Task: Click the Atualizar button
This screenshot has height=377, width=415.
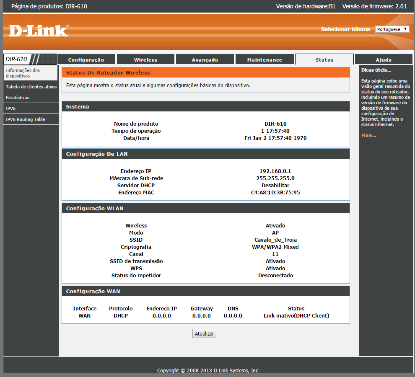Action: click(x=204, y=333)
